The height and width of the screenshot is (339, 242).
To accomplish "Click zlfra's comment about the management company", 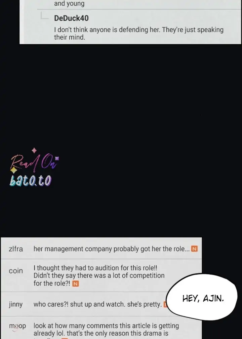I will 112,249.
